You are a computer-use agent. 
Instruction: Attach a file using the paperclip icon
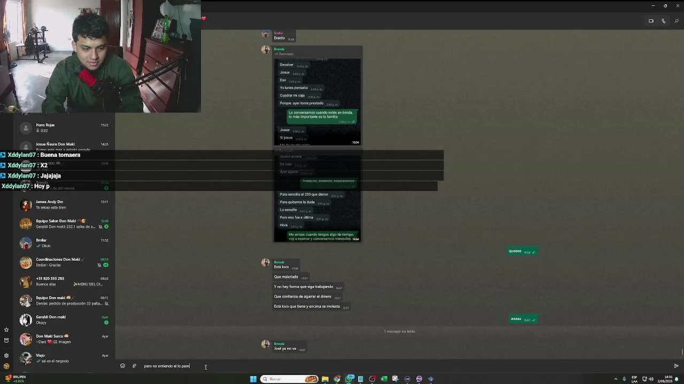pyautogui.click(x=134, y=366)
